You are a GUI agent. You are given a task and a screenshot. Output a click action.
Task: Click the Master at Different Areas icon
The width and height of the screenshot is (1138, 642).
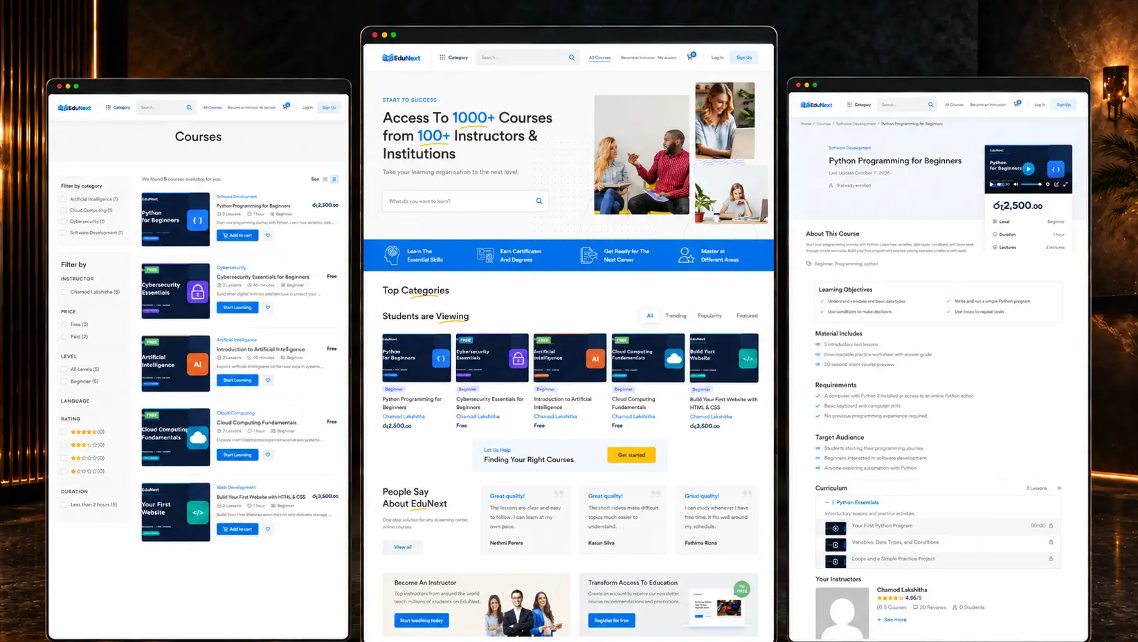coord(686,255)
